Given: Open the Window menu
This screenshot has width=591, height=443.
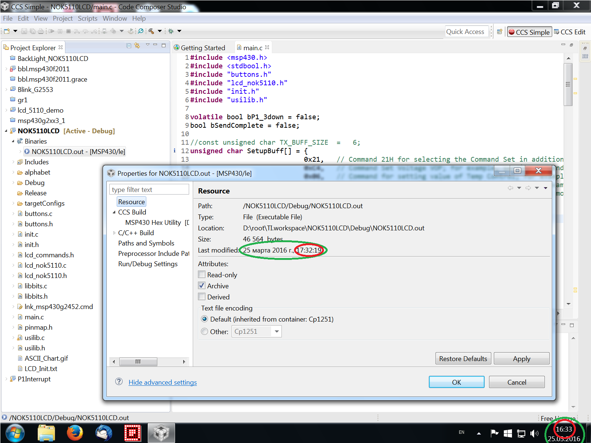Looking at the screenshot, I should [x=115, y=18].
